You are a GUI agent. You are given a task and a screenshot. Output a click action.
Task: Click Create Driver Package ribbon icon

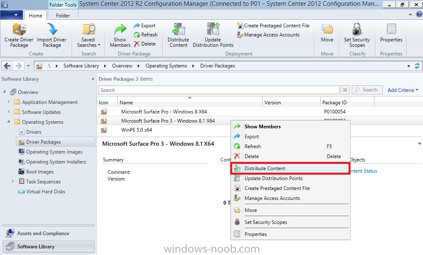point(19,35)
